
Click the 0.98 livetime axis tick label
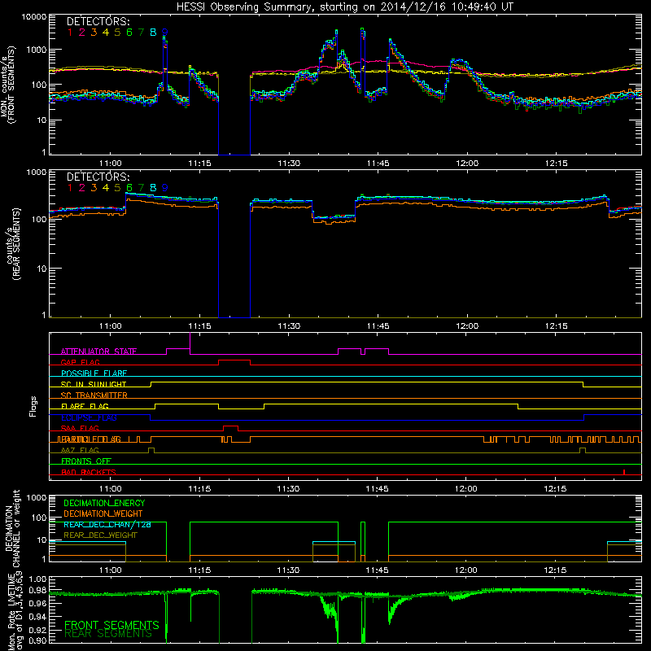pos(37,591)
